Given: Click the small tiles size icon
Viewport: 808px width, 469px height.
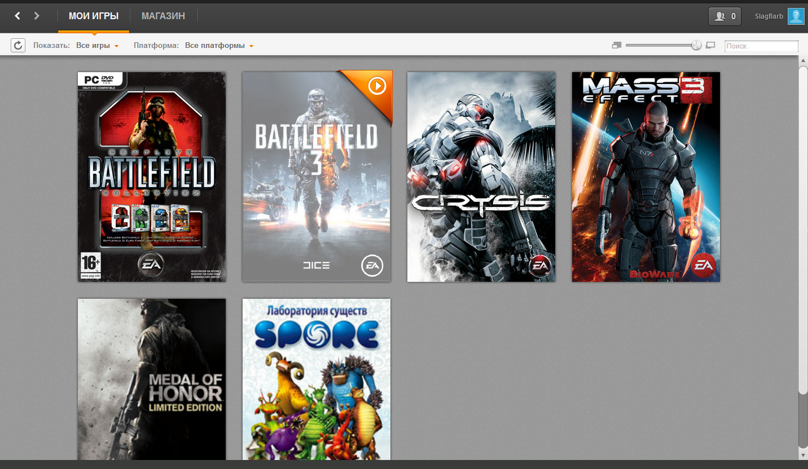Looking at the screenshot, I should [616, 45].
